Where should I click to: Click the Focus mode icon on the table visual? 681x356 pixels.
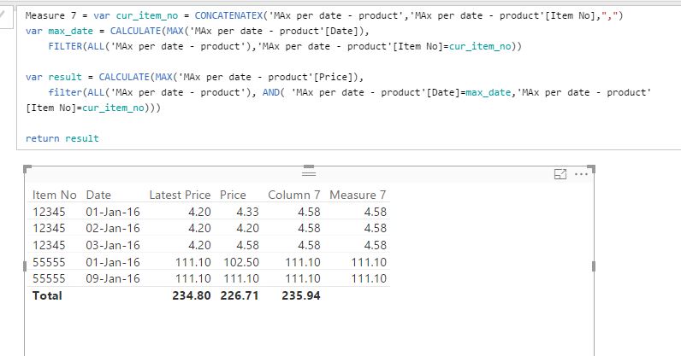tap(560, 174)
